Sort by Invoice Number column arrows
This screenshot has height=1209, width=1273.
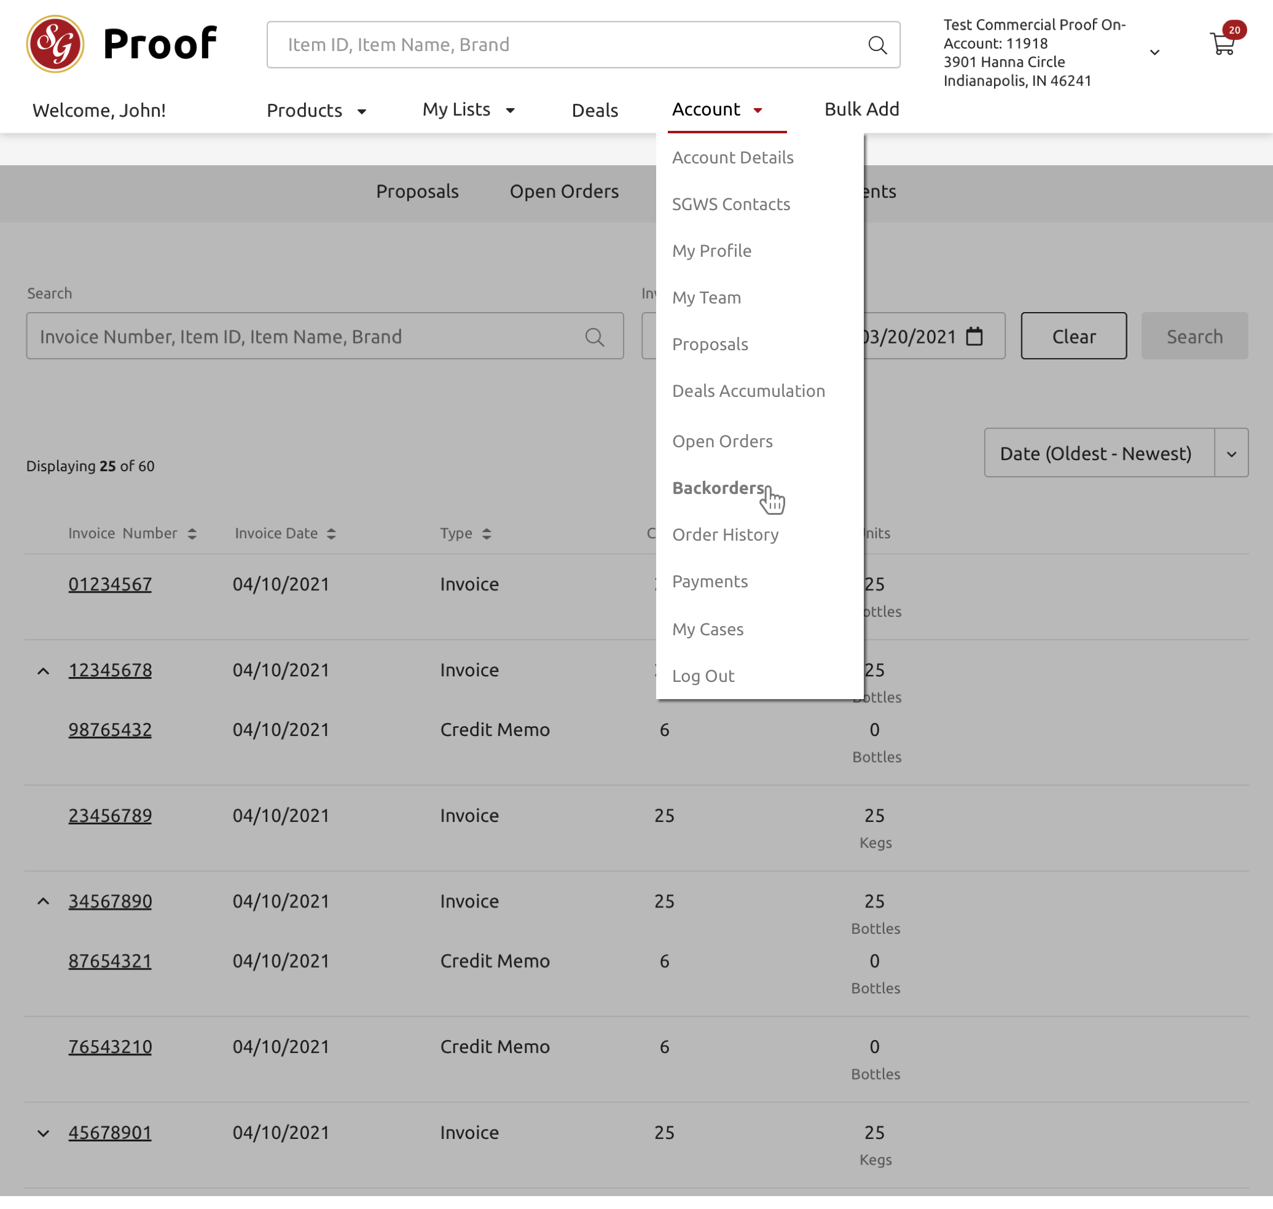pos(192,534)
